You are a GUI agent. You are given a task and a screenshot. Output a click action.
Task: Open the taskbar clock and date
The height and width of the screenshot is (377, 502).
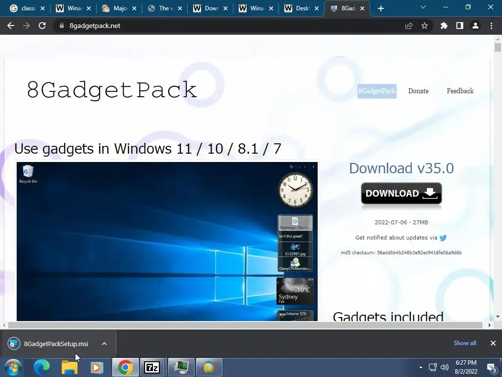466,367
